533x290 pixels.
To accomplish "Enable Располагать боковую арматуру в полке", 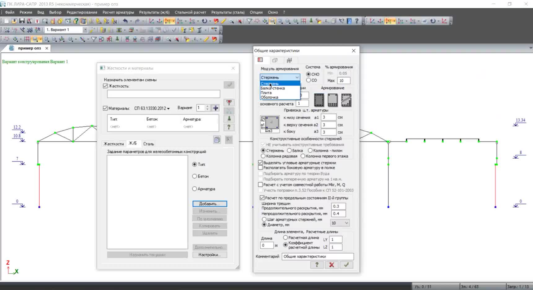I will [x=261, y=168].
